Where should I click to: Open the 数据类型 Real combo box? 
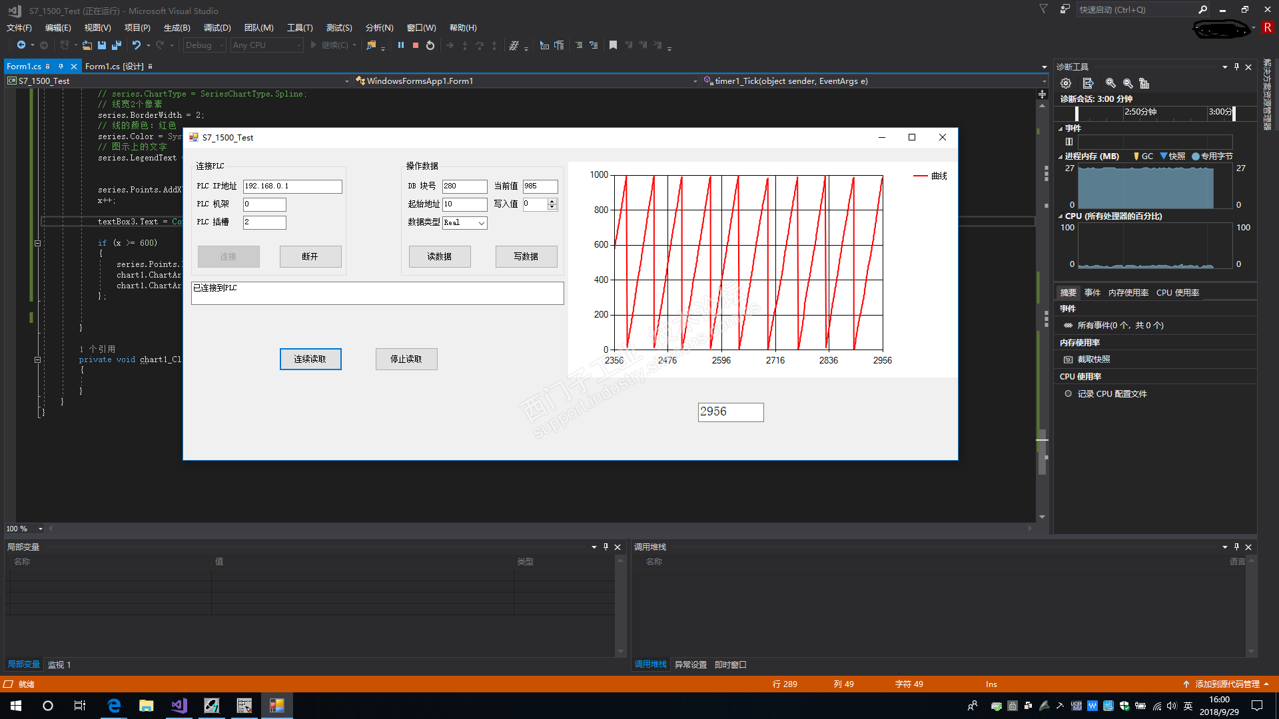point(481,223)
